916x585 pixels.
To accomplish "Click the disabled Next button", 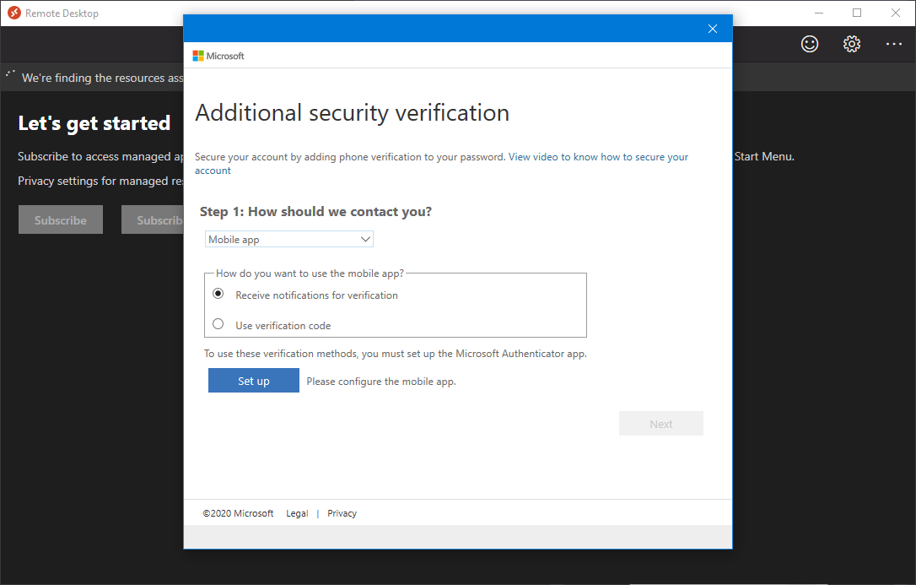I will [660, 424].
